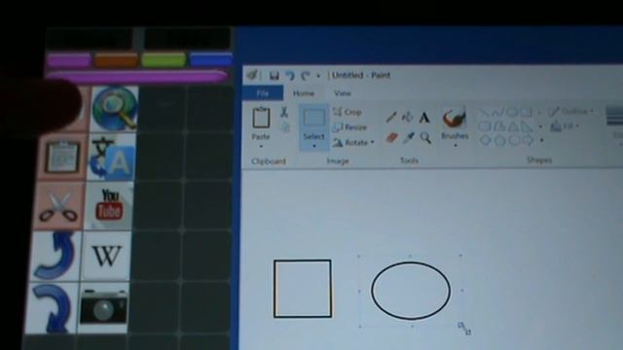Expand the Shapes gallery more arrow

[541, 140]
